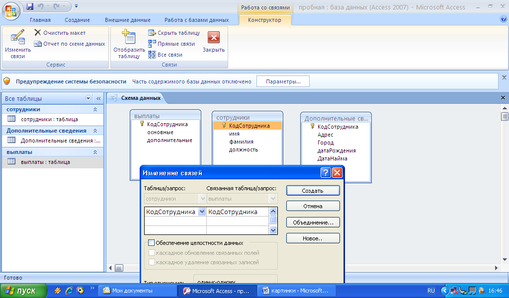This screenshot has width=509, height=298.
Task: Undo the last action
Action: pos(41,6)
